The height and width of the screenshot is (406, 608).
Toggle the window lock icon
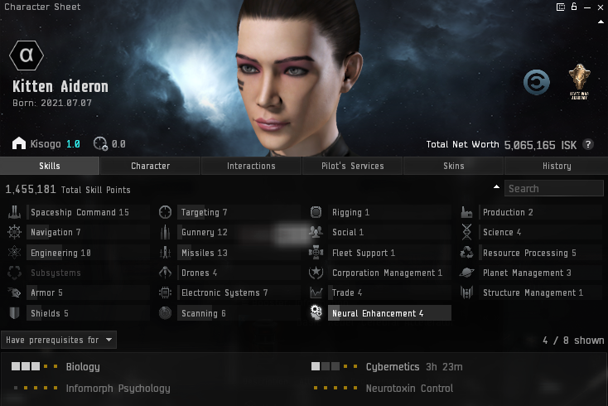(x=574, y=6)
